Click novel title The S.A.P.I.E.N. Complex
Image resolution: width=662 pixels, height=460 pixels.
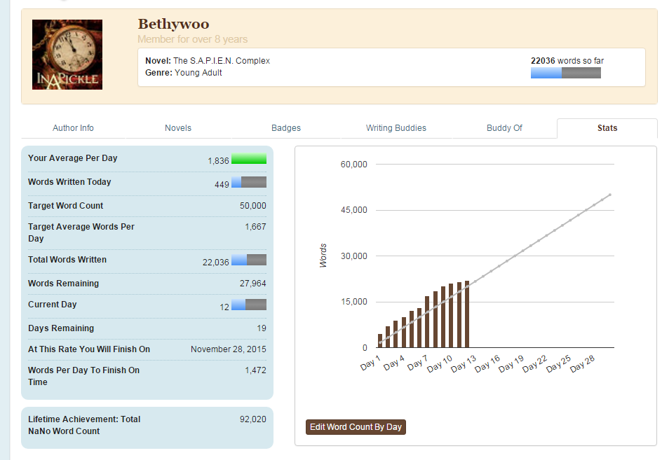[x=221, y=61]
